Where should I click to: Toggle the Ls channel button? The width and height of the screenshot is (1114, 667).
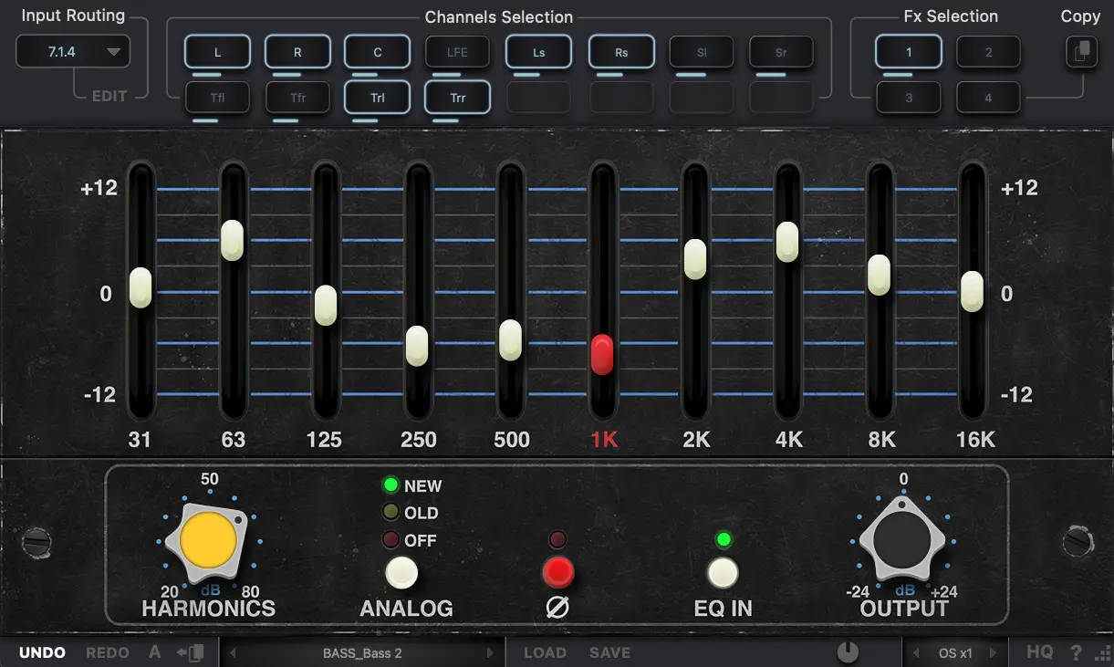(539, 52)
